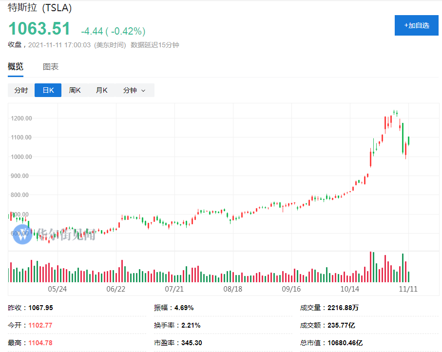Click the 11/11 date axis label
The height and width of the screenshot is (352, 442).
pos(408,289)
